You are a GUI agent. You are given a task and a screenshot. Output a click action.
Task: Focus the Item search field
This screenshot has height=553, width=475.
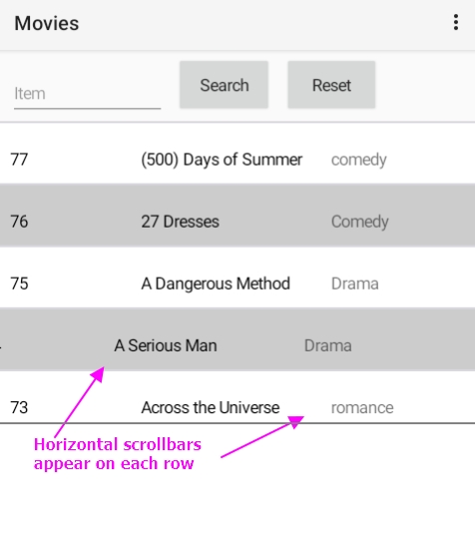(x=88, y=94)
